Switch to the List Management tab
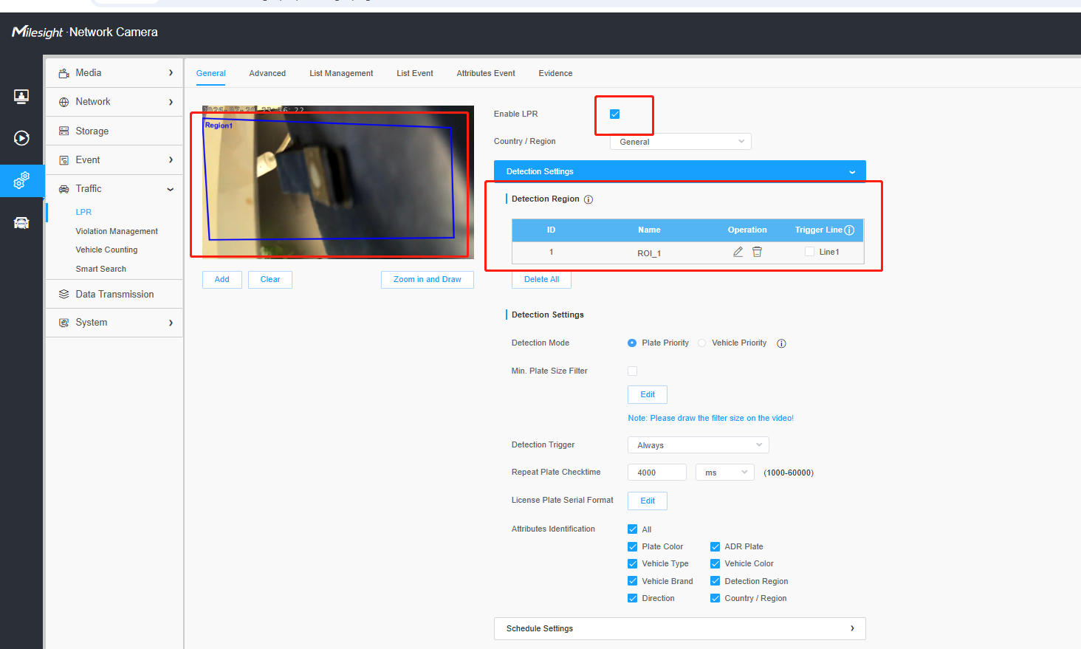The image size is (1081, 649). [341, 73]
